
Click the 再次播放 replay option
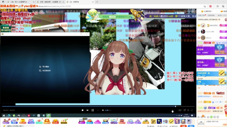point(44,67)
